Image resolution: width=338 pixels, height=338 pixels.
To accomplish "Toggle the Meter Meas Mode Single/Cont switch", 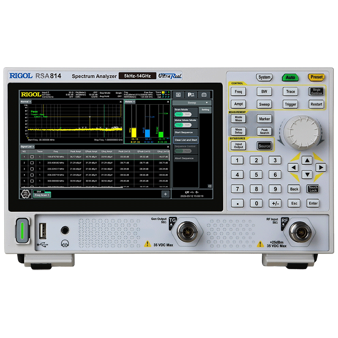I will (x=183, y=125).
